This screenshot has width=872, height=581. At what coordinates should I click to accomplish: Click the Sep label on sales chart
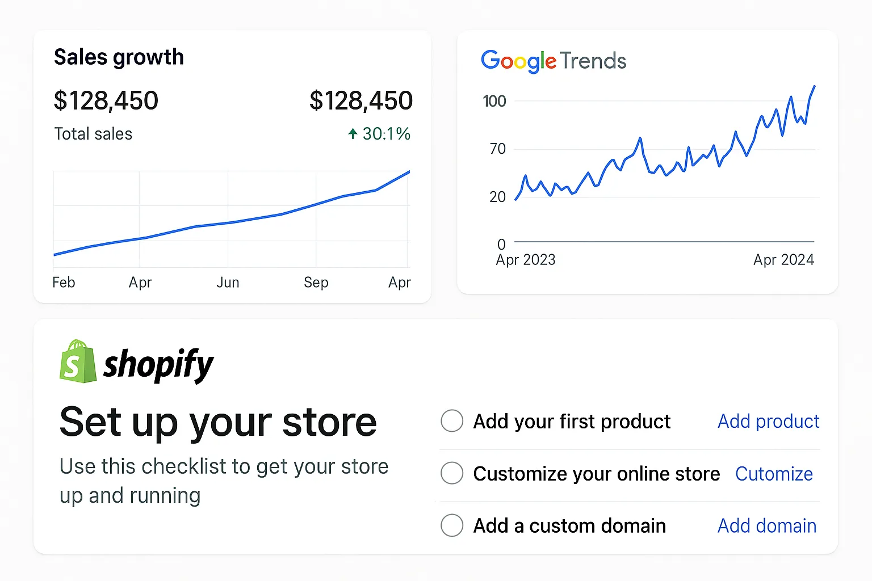click(316, 283)
